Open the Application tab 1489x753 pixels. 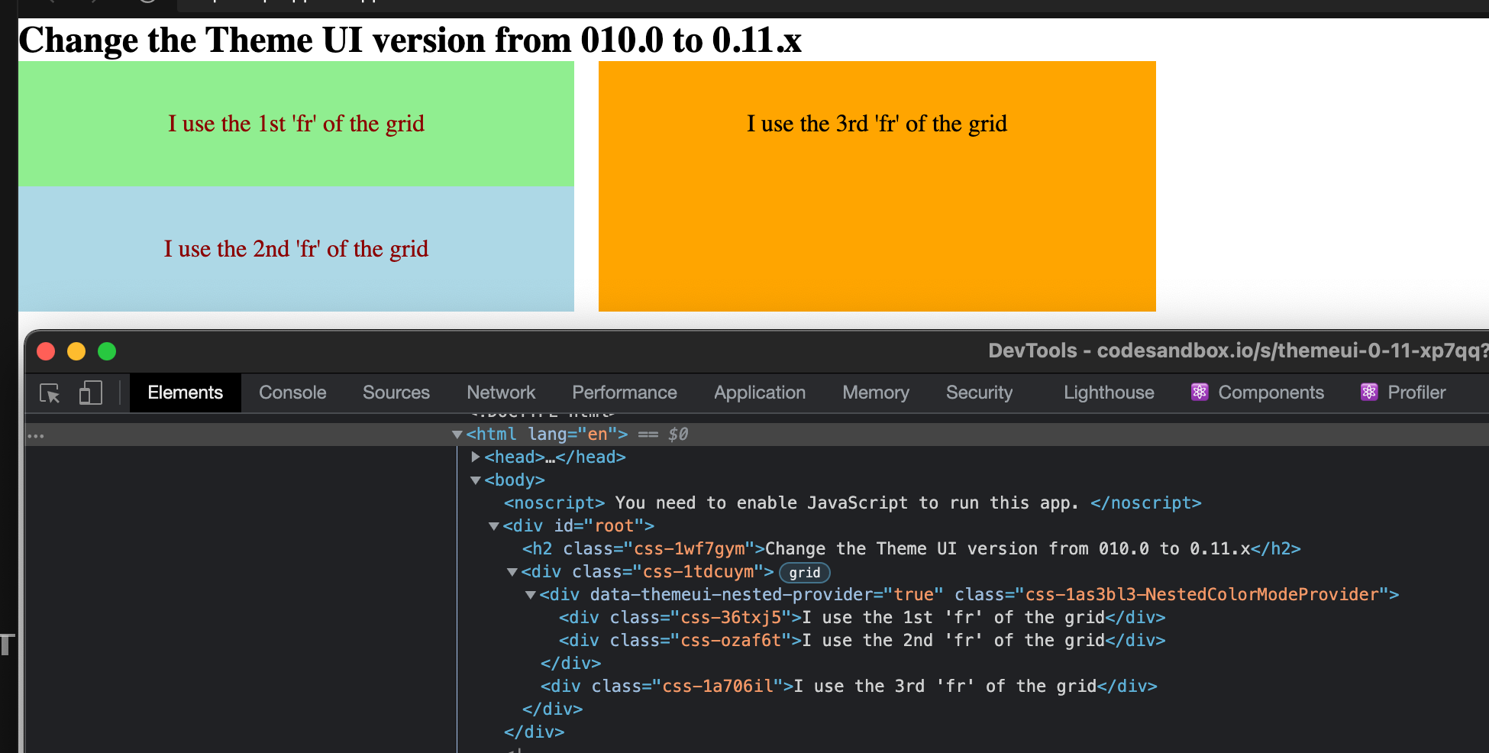[760, 393]
